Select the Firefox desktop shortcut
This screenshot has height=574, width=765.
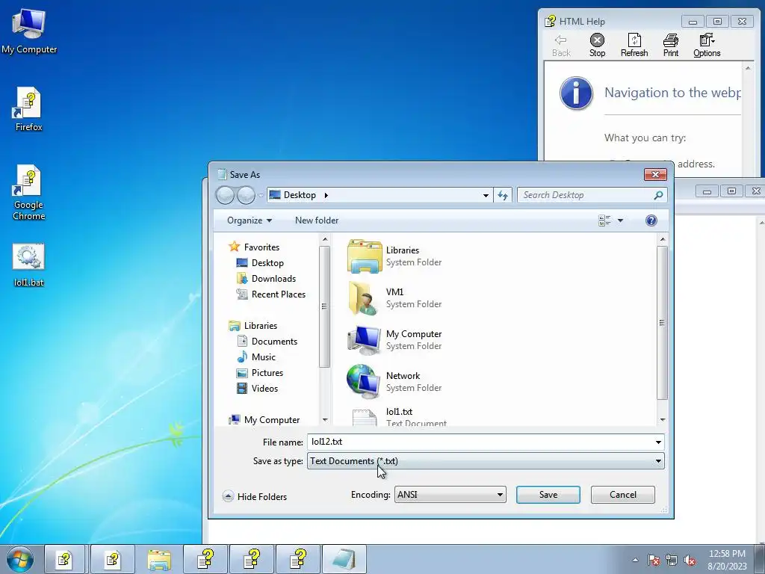pyautogui.click(x=29, y=109)
